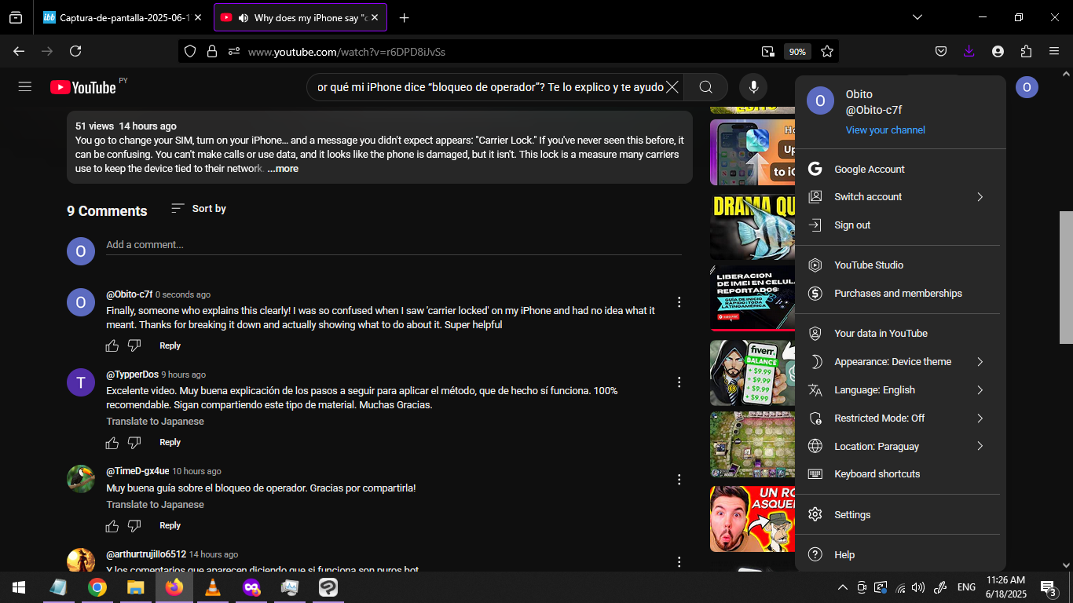Open VLC media player from the taskbar
The width and height of the screenshot is (1073, 603).
(212, 587)
